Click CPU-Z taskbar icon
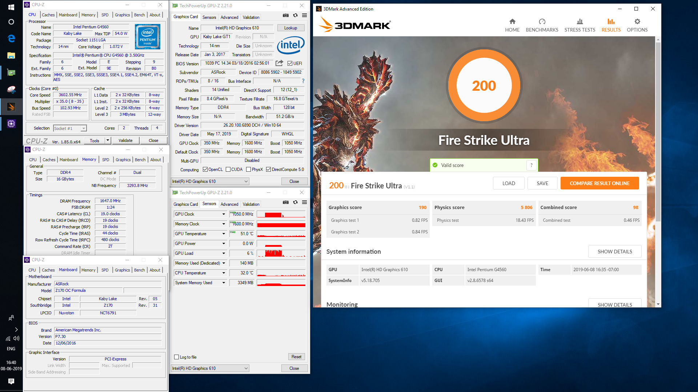Viewport: 698px width, 392px height. [x=11, y=124]
